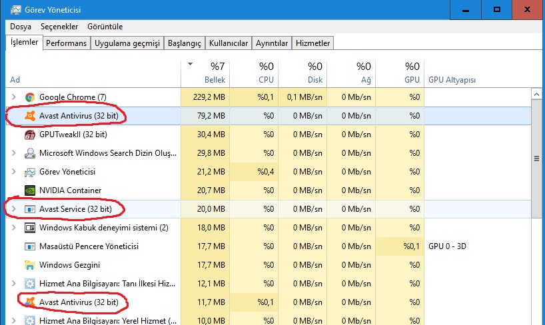The image size is (545, 325).
Task: Open the Görüntüle menu
Action: pos(105,27)
